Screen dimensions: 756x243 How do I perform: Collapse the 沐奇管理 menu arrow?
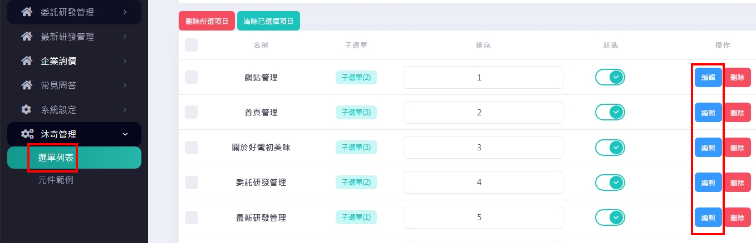125,134
